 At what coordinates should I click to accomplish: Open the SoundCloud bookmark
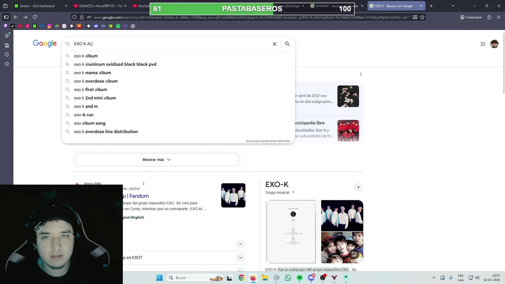tap(79, 26)
